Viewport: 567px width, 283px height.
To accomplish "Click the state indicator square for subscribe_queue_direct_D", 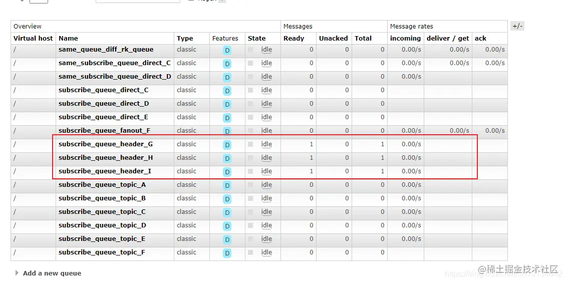I will (x=250, y=104).
